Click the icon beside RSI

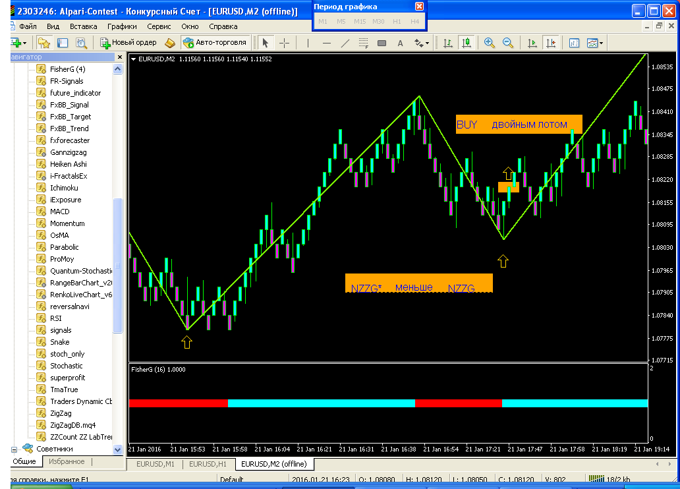point(42,318)
